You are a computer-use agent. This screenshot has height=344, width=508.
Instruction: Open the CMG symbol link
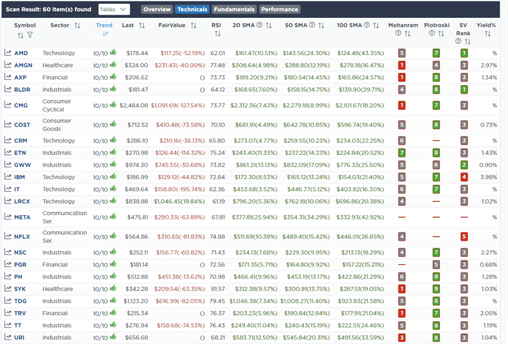[21, 105]
